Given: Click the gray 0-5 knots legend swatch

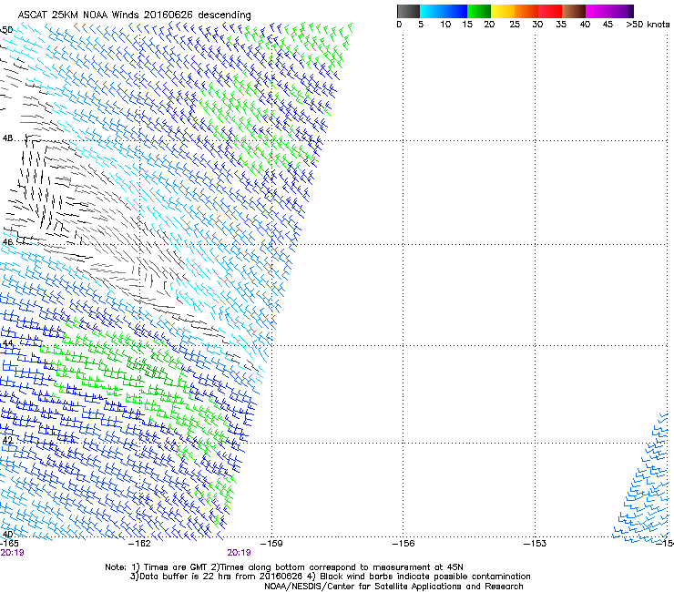Looking at the screenshot, I should coord(408,11).
